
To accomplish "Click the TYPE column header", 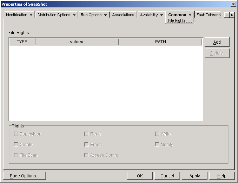I will click(22, 42).
